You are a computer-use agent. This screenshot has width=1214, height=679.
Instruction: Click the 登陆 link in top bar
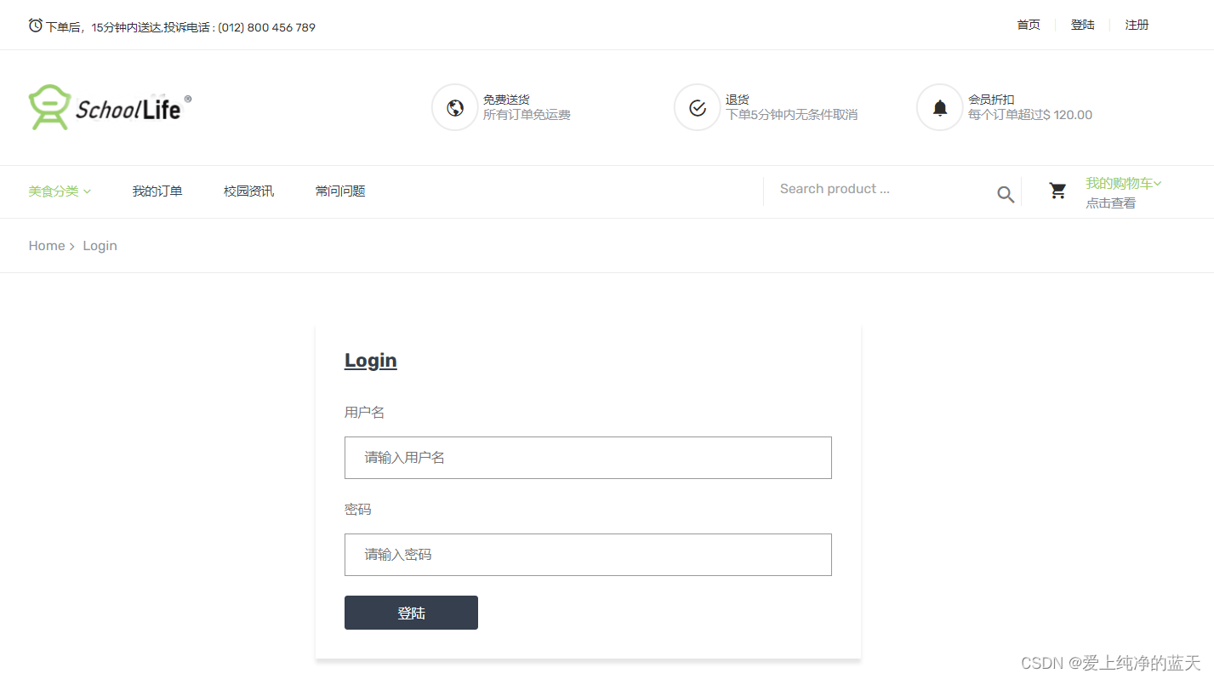click(x=1082, y=25)
